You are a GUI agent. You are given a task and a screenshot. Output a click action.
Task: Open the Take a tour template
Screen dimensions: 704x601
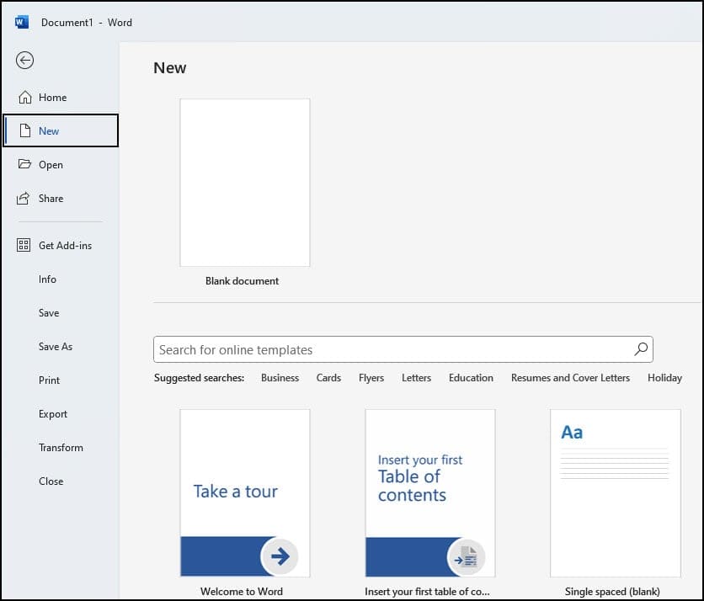pyautogui.click(x=245, y=492)
